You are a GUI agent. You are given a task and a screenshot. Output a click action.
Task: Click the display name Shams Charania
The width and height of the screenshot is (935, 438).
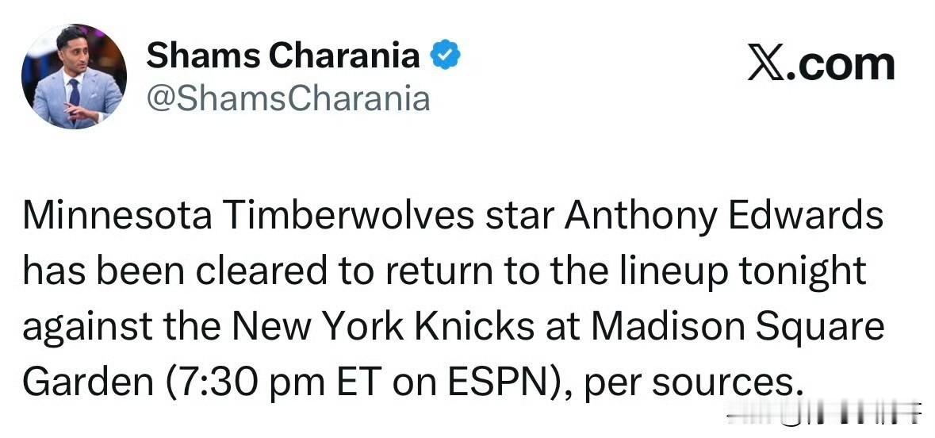(283, 56)
